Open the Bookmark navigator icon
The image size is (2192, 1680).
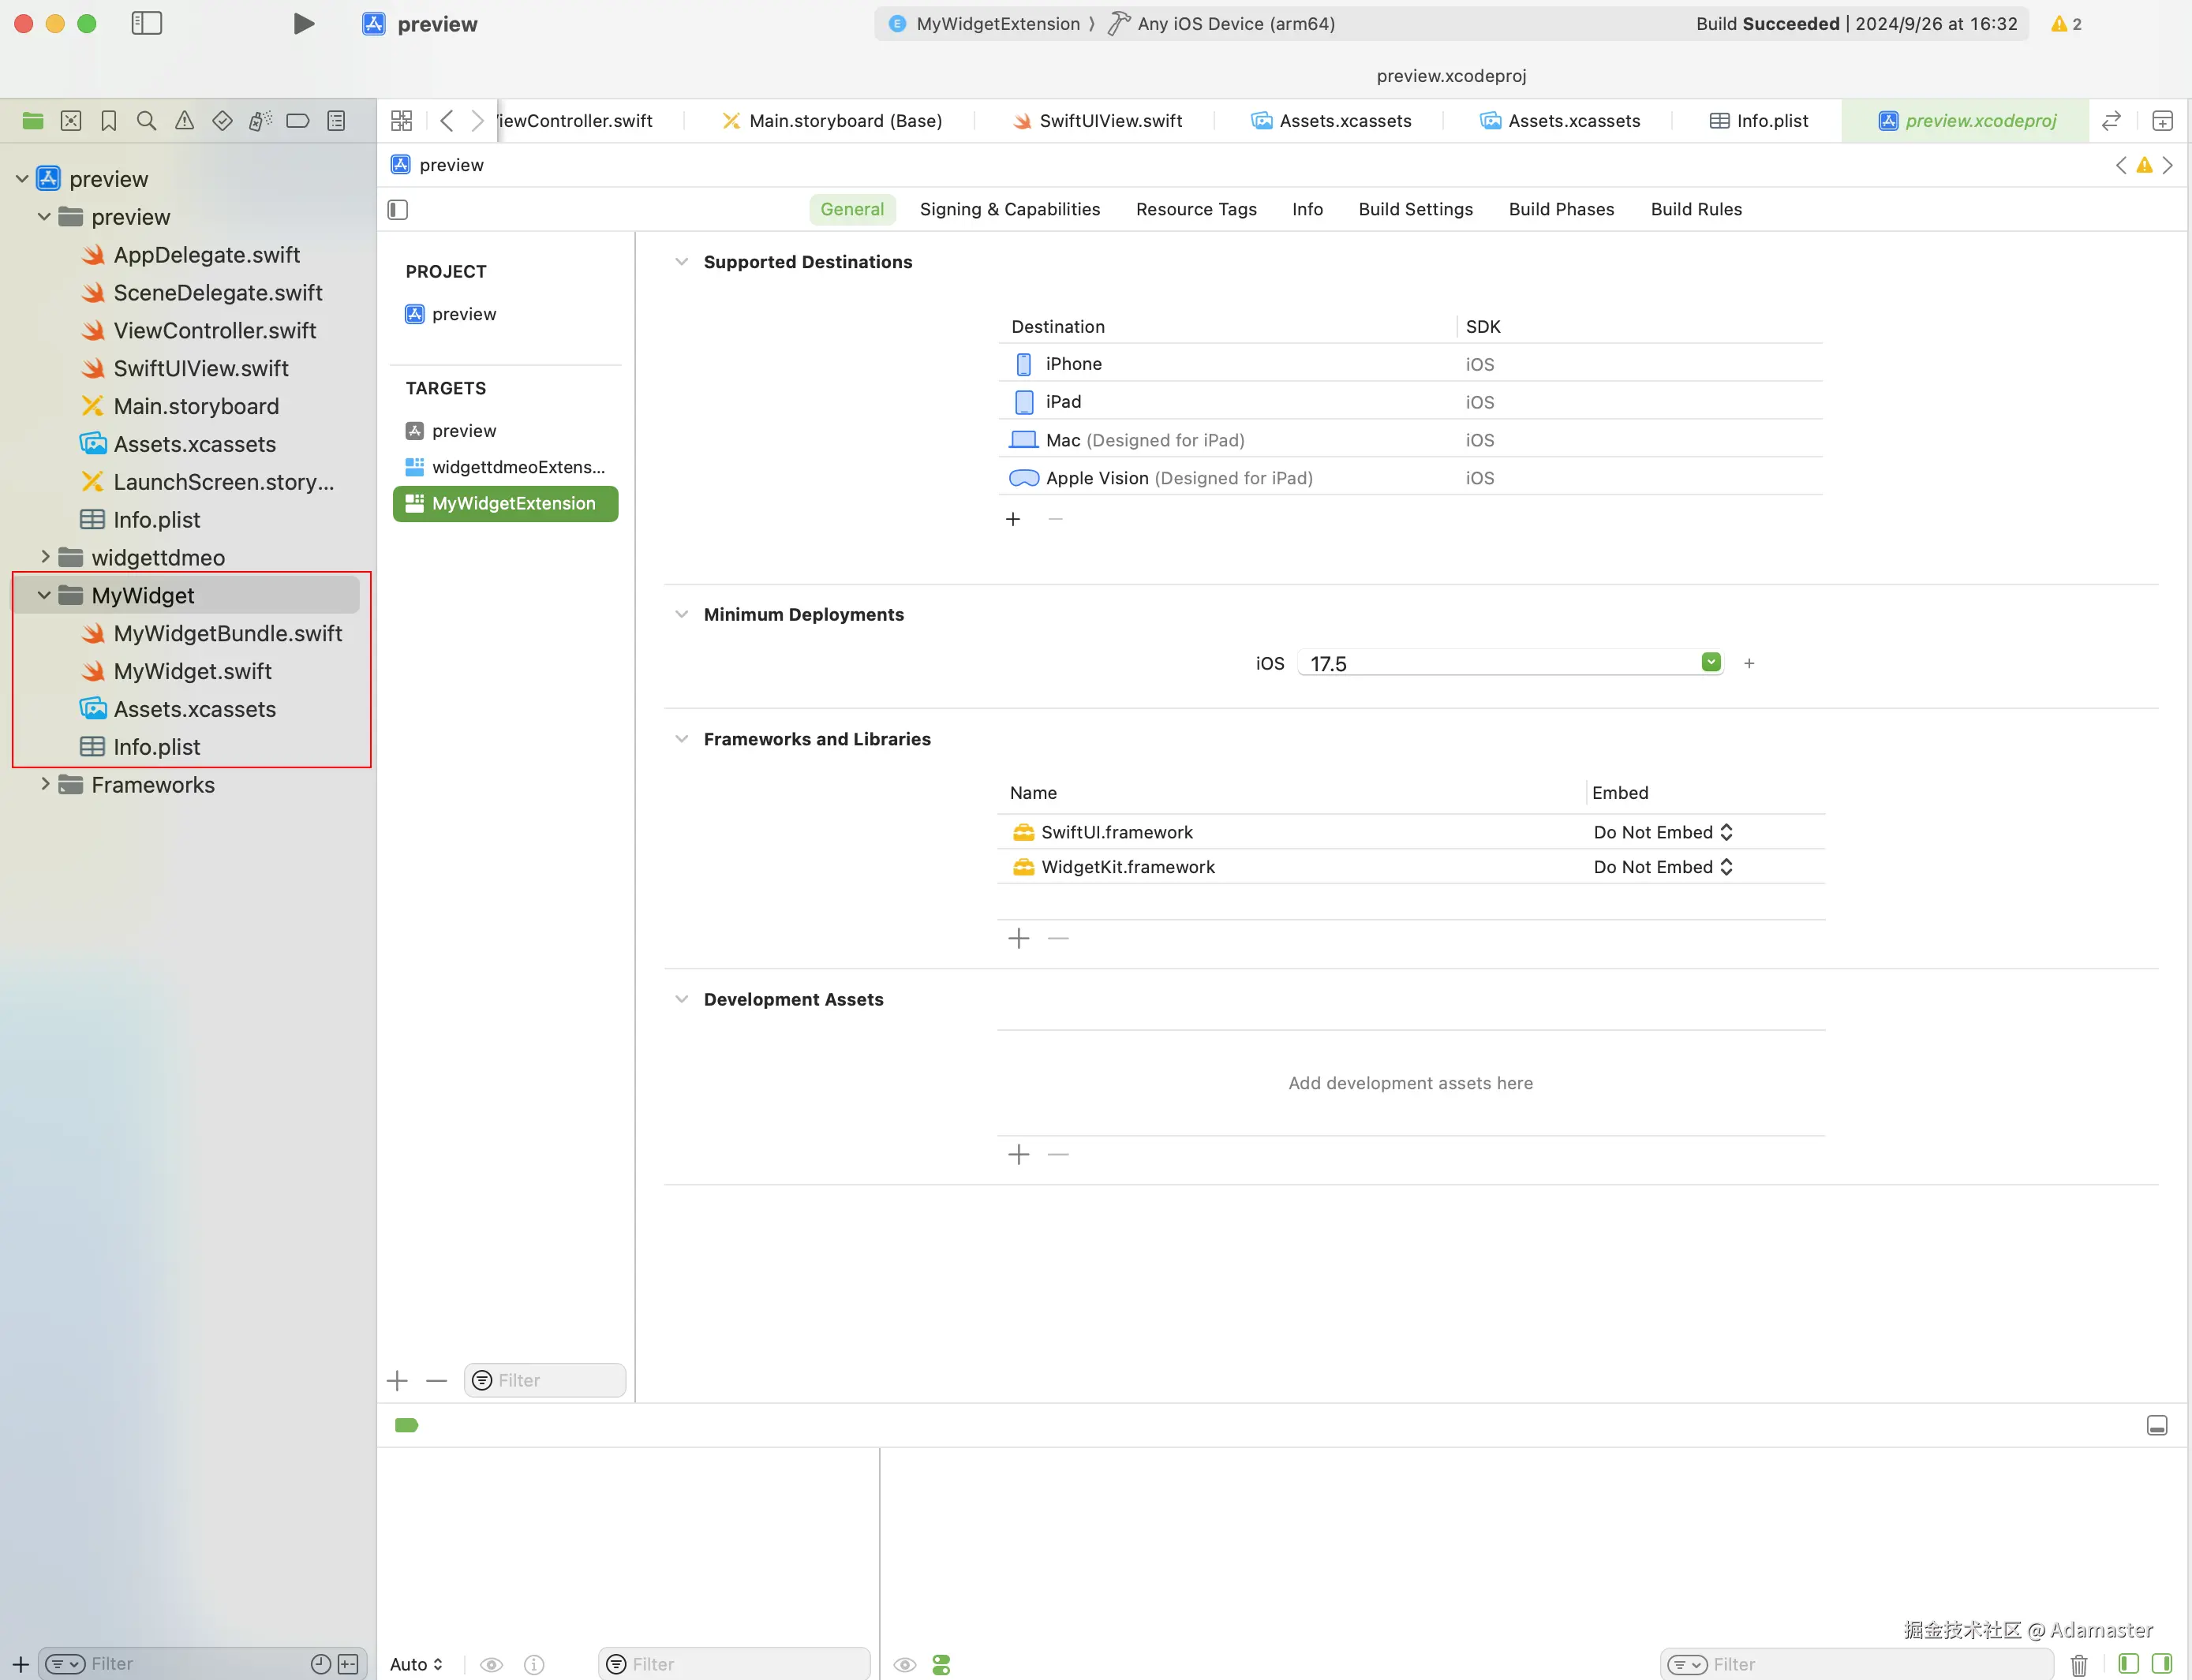click(x=108, y=121)
